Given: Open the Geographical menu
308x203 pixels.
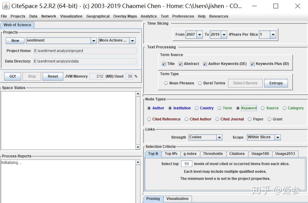Looking at the screenshot, I should pos(98,16).
